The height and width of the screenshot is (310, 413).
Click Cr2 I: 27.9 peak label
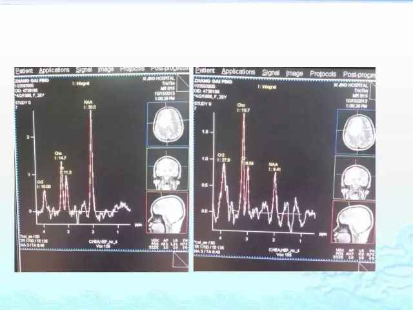(x=224, y=158)
